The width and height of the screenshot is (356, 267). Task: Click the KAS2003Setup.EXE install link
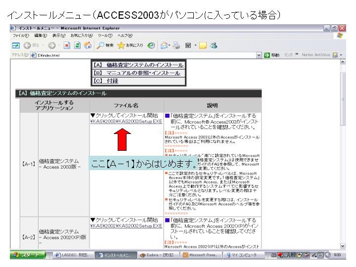[126, 122]
